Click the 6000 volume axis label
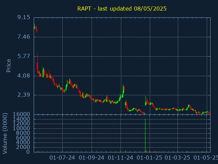 tap(23, 138)
